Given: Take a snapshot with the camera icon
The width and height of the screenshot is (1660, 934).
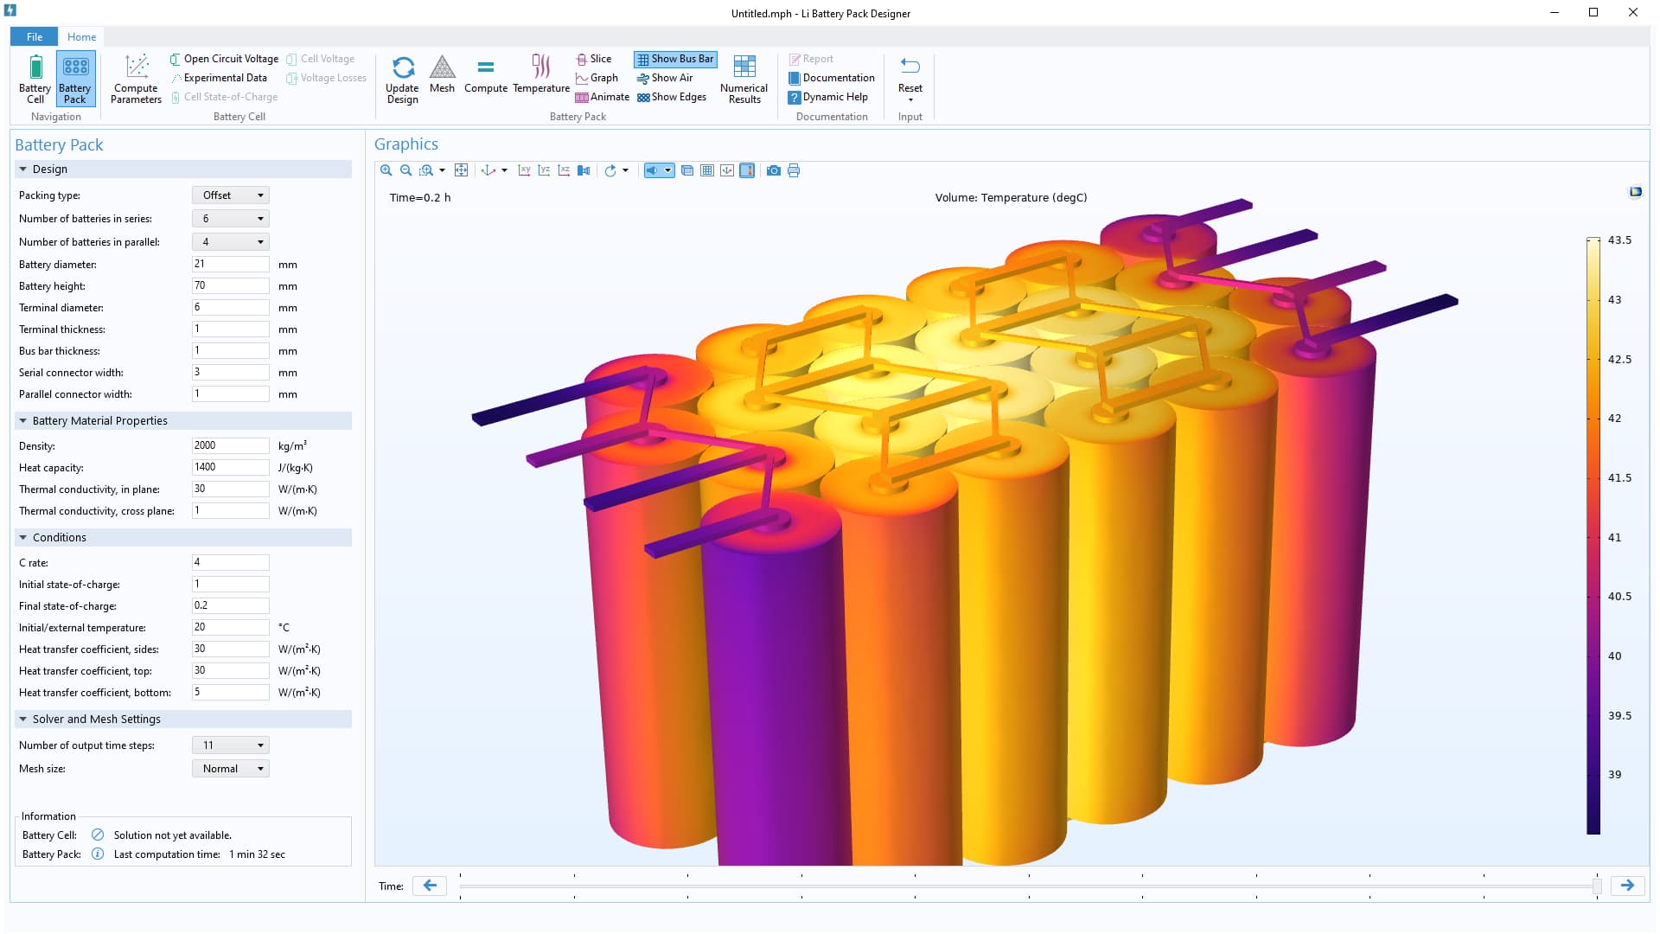Looking at the screenshot, I should point(773,170).
